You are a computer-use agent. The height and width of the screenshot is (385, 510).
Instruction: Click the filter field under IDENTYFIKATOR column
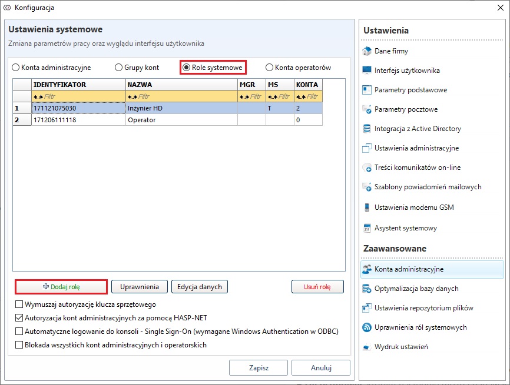pos(78,96)
